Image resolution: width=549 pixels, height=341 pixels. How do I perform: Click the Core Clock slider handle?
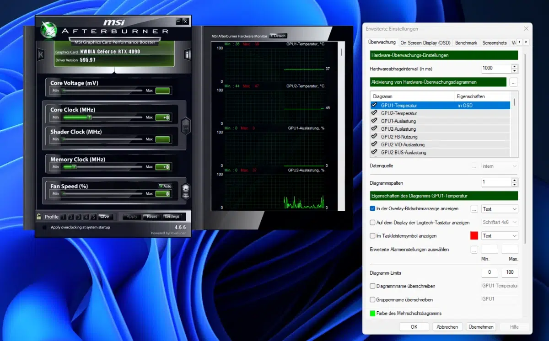90,117
